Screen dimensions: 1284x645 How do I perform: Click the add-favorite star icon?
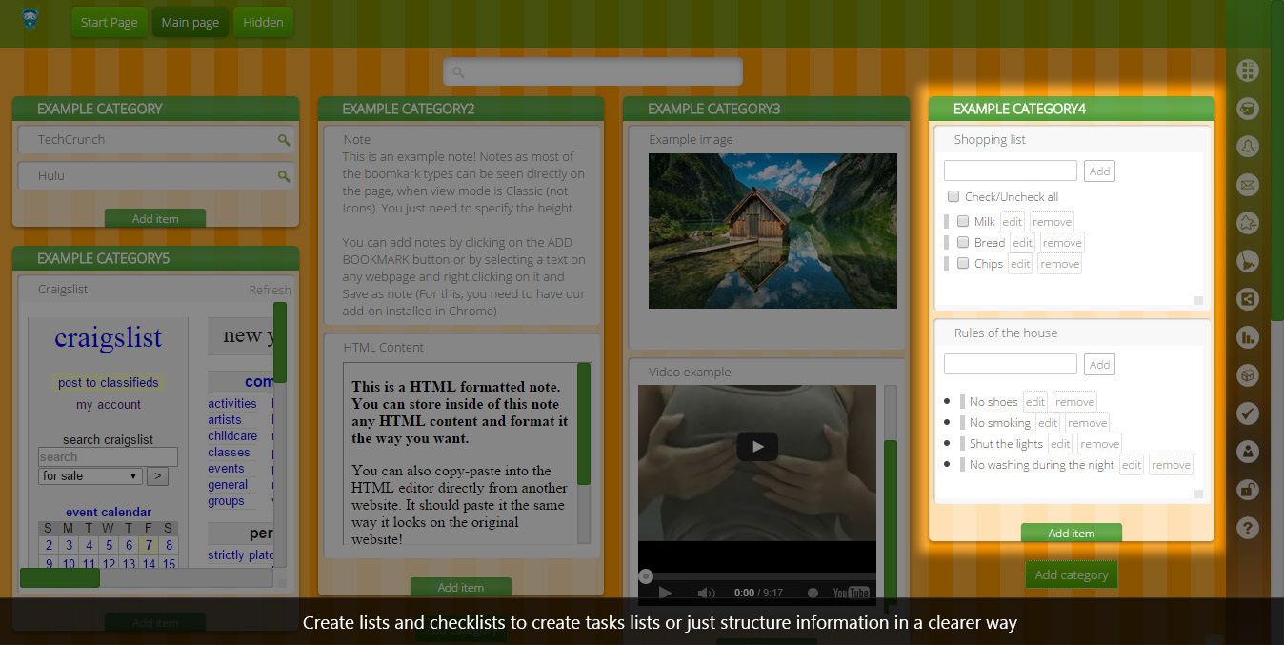pyautogui.click(x=1247, y=223)
